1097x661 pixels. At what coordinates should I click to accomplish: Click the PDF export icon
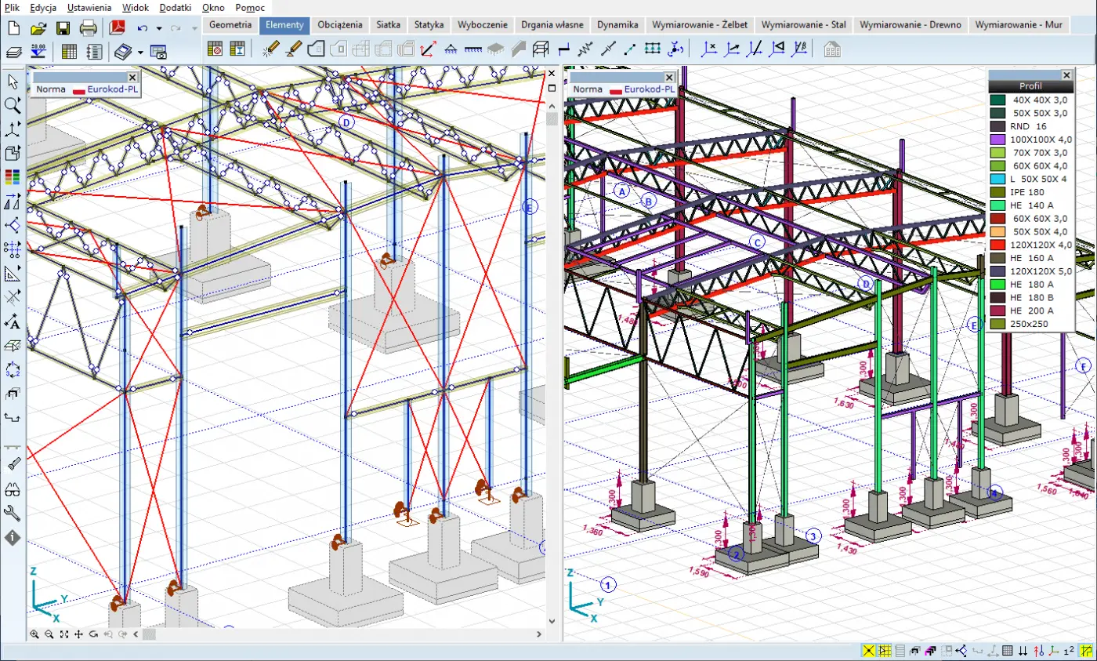coord(116,29)
